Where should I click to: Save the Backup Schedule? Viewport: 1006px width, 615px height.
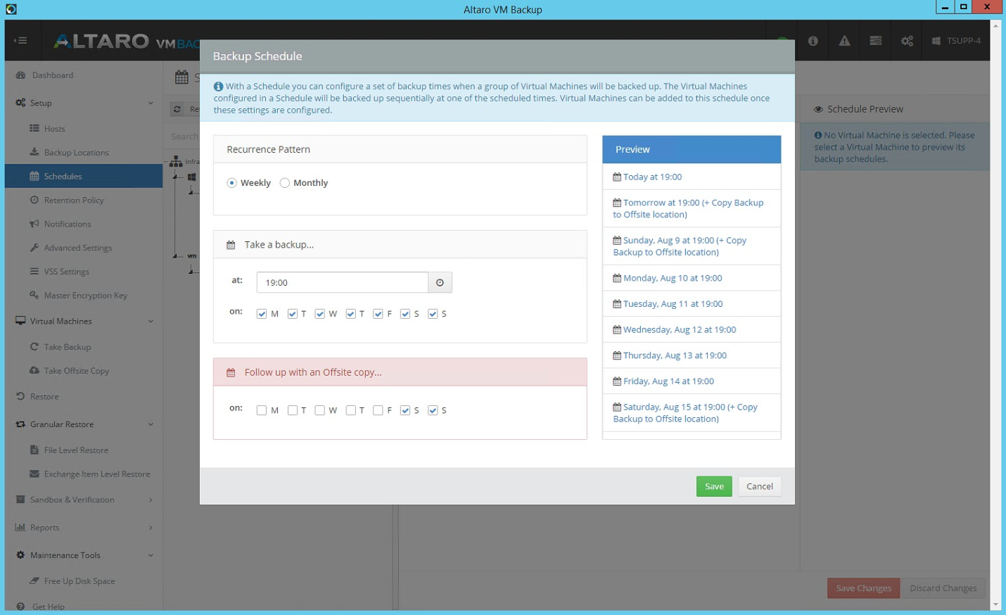[713, 486]
